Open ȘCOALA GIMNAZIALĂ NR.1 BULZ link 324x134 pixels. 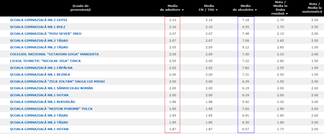37,27
